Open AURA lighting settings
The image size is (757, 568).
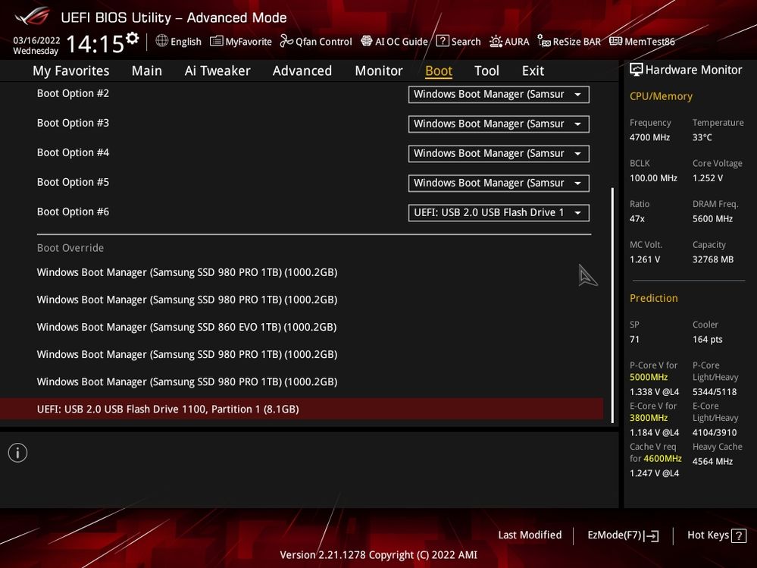coord(509,42)
